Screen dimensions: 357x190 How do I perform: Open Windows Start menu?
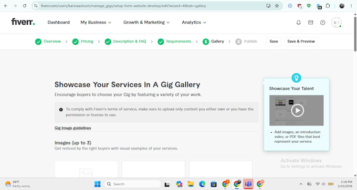(x=98, y=184)
